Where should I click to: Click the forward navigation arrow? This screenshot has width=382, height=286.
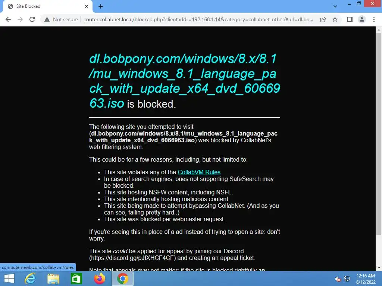coord(20,19)
